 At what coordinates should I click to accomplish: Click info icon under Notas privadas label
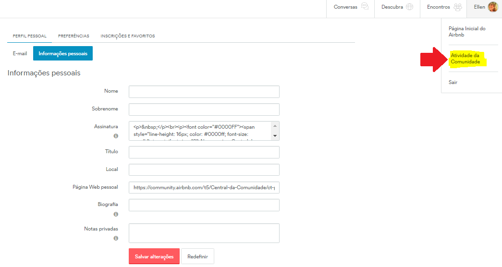click(116, 238)
